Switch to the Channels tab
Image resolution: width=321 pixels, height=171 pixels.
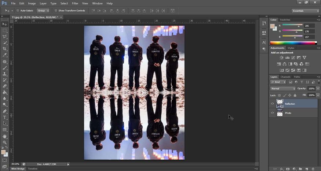[285, 77]
